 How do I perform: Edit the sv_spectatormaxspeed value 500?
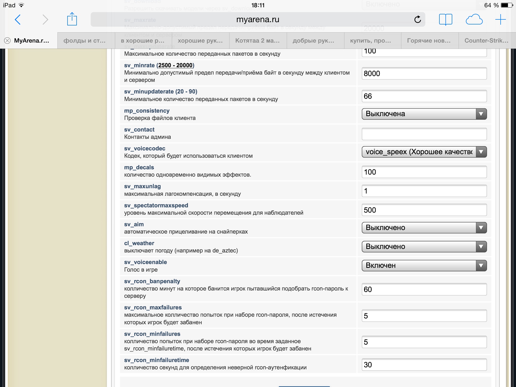[424, 210]
